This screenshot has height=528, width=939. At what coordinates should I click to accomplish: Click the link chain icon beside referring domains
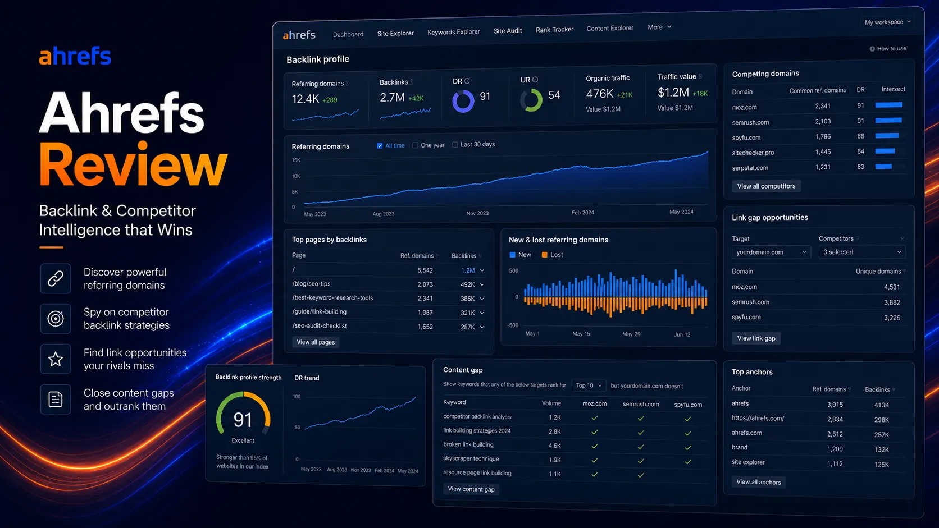pyautogui.click(x=56, y=278)
